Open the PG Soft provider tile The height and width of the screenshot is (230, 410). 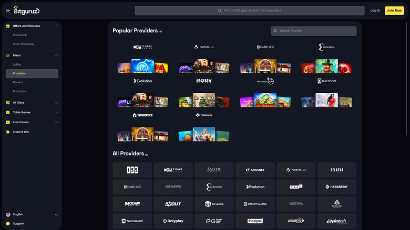click(x=214, y=221)
